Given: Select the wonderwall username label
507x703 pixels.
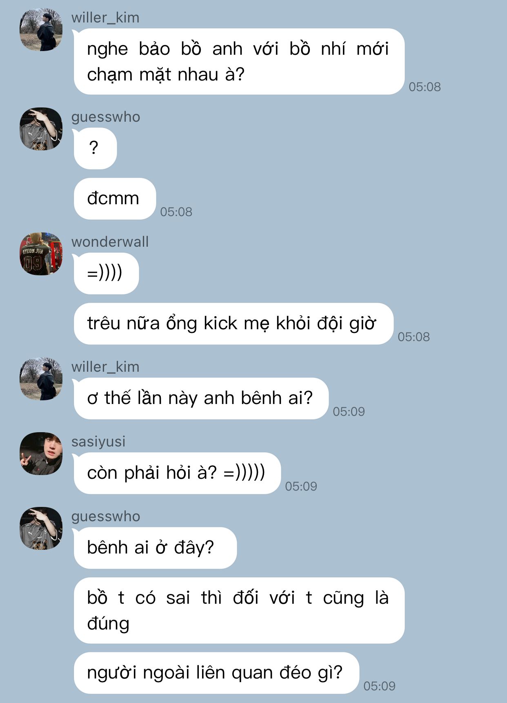Looking at the screenshot, I should [x=110, y=241].
